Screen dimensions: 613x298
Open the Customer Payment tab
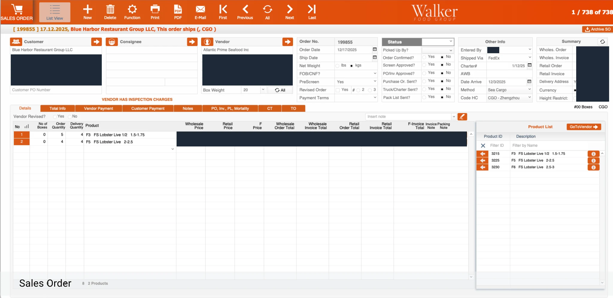(148, 108)
